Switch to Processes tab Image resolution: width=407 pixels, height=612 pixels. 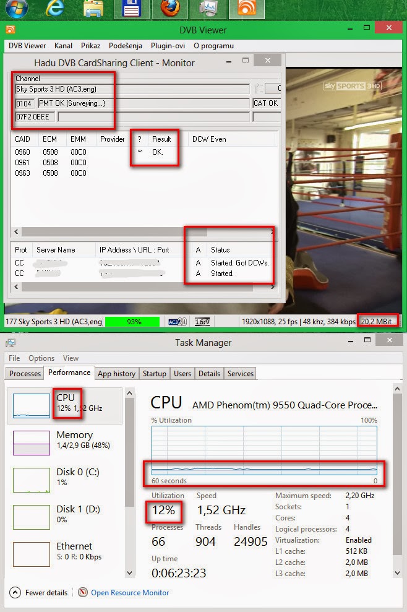click(x=25, y=374)
